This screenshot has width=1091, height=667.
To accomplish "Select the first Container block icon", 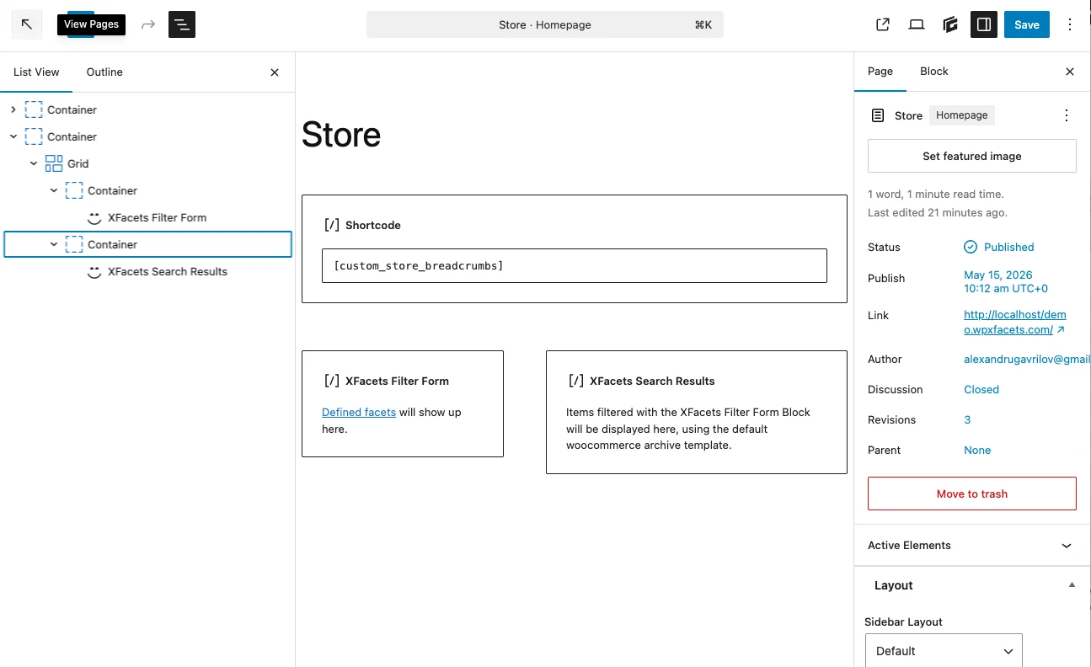I will (34, 109).
